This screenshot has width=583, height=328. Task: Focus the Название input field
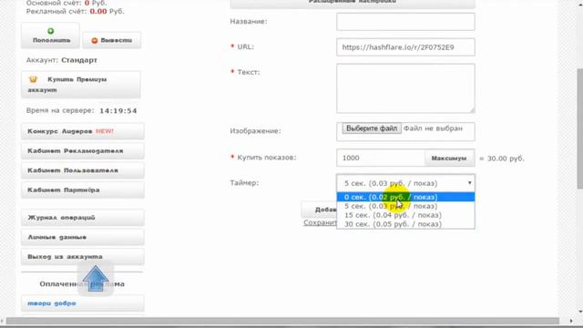pyautogui.click(x=405, y=22)
